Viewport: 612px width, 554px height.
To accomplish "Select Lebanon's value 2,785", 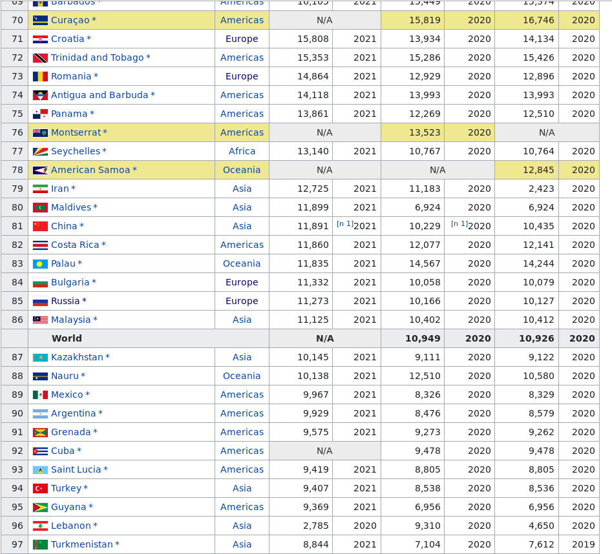I will [x=316, y=526].
